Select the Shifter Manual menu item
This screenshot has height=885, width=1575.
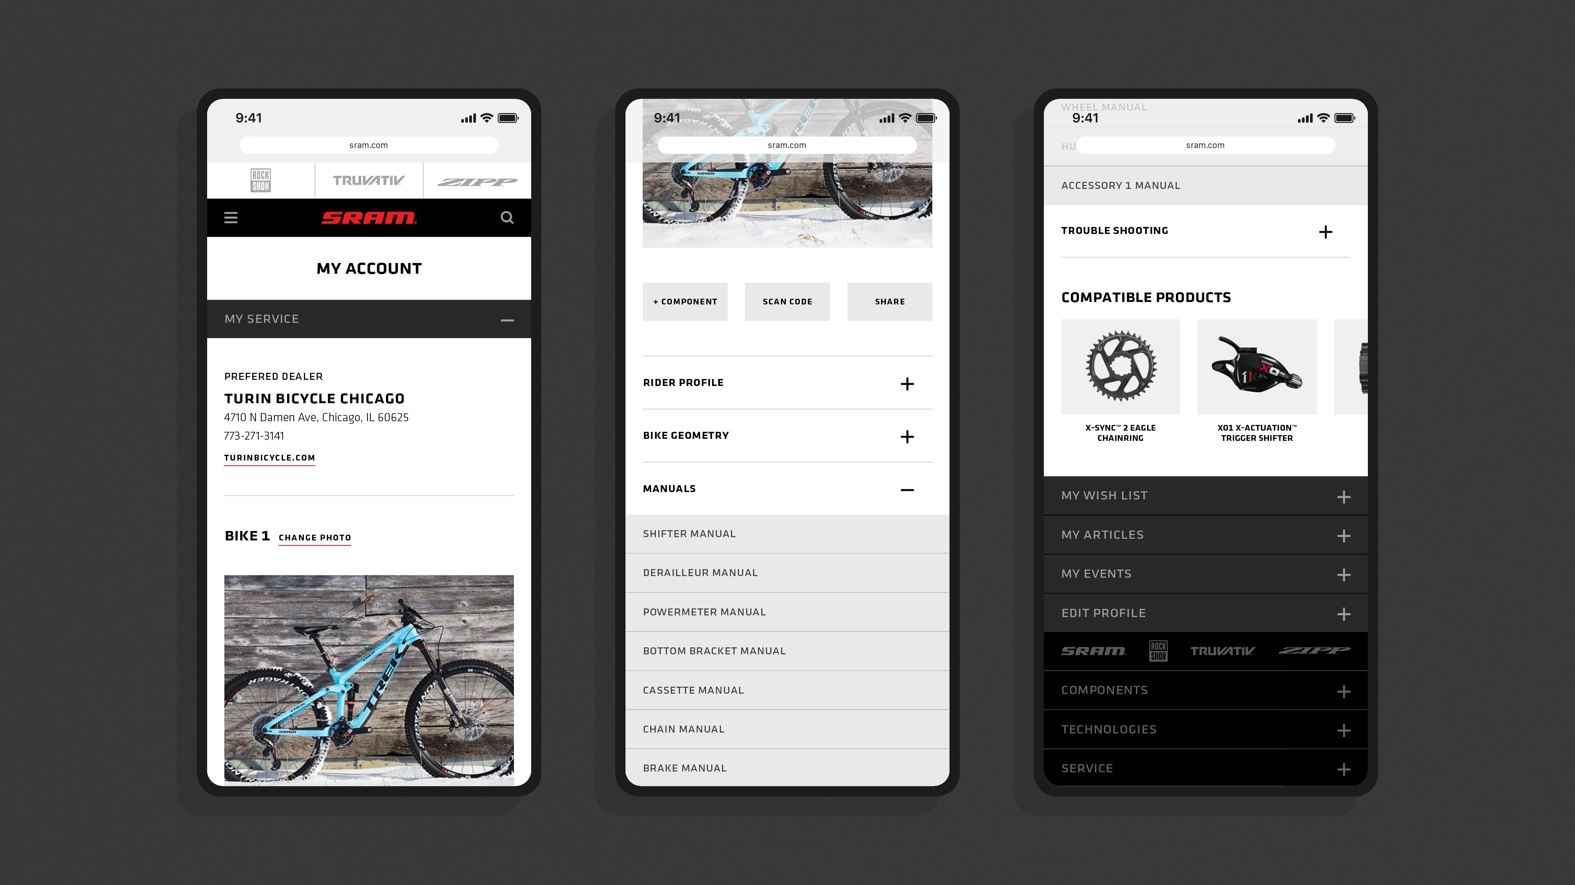click(x=786, y=533)
